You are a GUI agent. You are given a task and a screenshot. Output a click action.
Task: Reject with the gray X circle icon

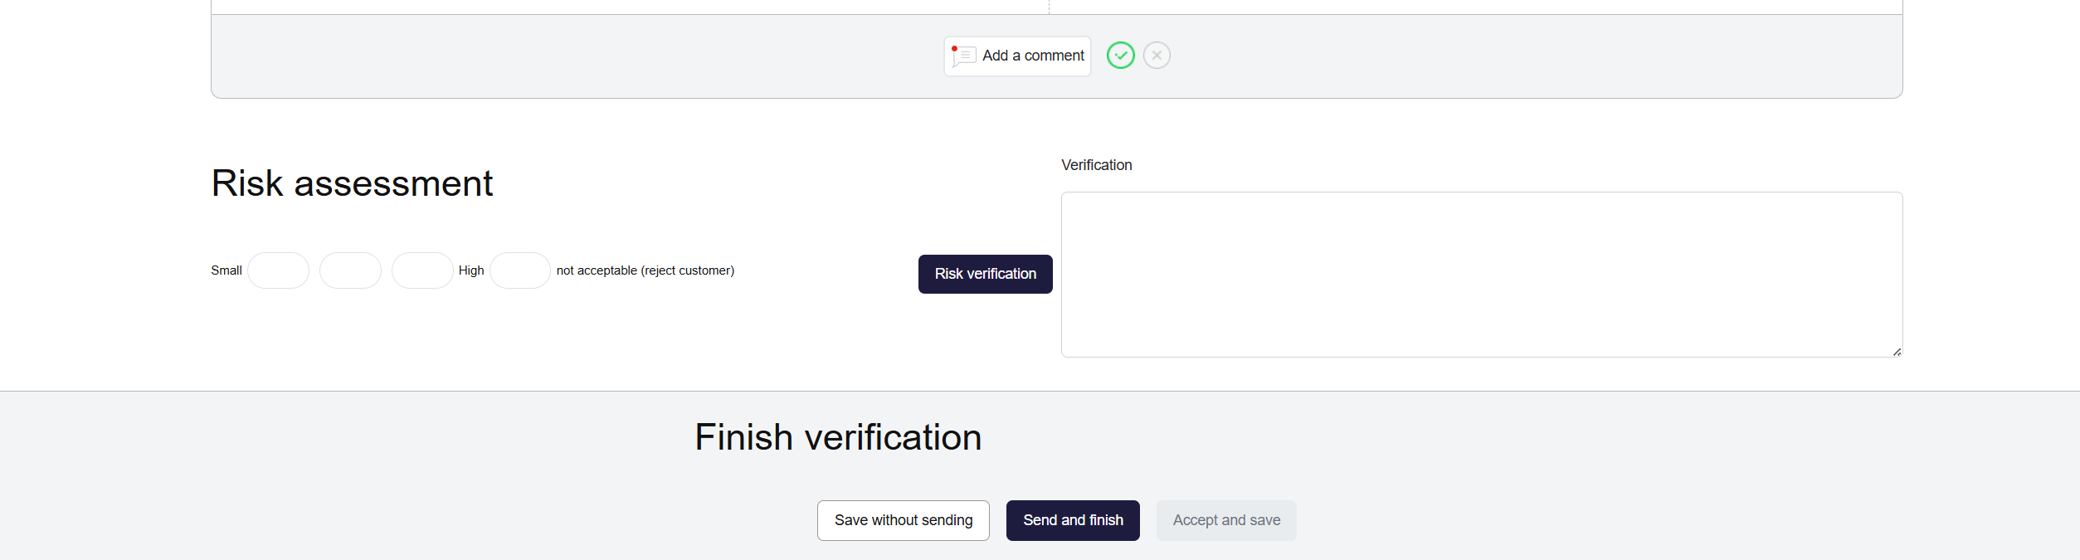(1157, 56)
